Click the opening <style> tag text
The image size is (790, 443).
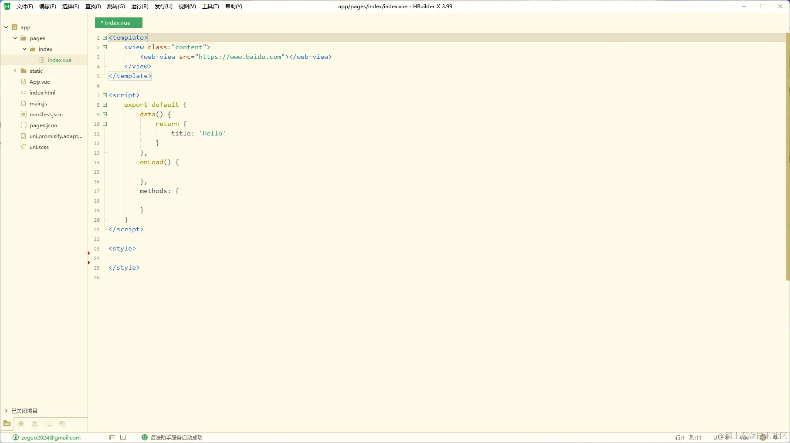click(122, 248)
